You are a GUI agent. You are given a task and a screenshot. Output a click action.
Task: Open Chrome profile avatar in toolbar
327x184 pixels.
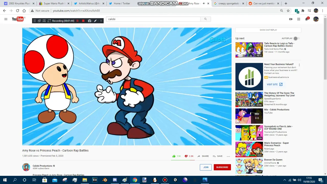coord(316,11)
